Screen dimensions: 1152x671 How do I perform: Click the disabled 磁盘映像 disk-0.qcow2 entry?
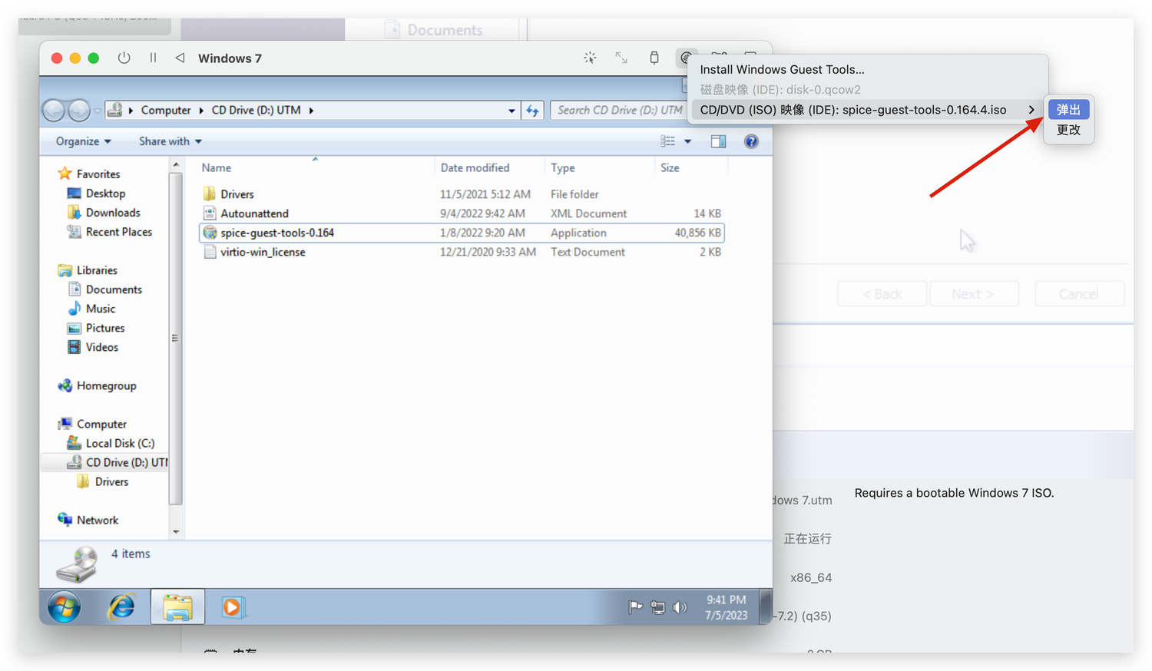coord(780,89)
